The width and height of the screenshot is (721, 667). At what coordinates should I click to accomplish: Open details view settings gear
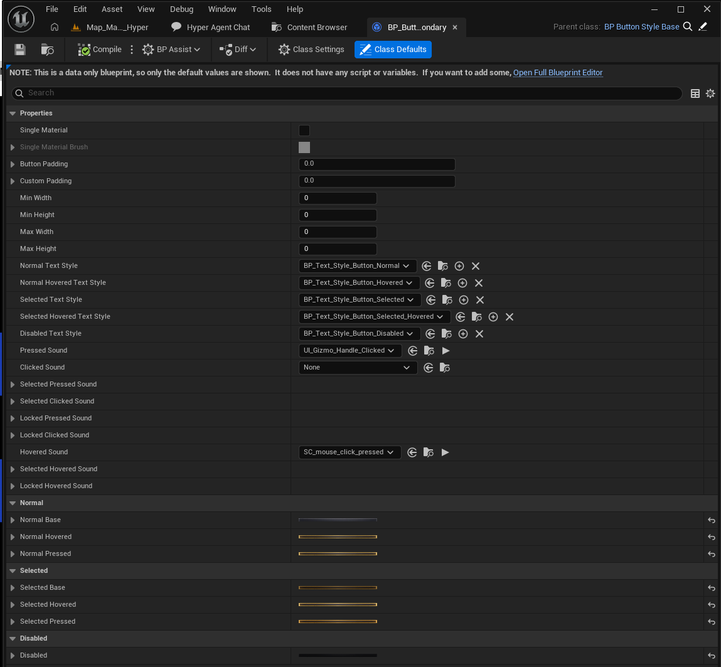710,93
